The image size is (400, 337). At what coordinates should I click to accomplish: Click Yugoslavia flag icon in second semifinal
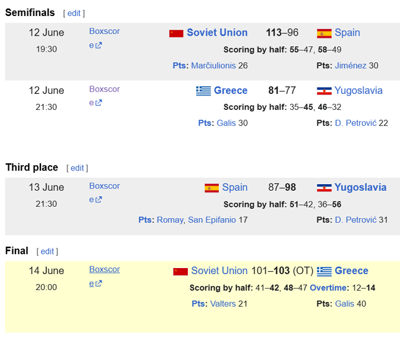324,91
